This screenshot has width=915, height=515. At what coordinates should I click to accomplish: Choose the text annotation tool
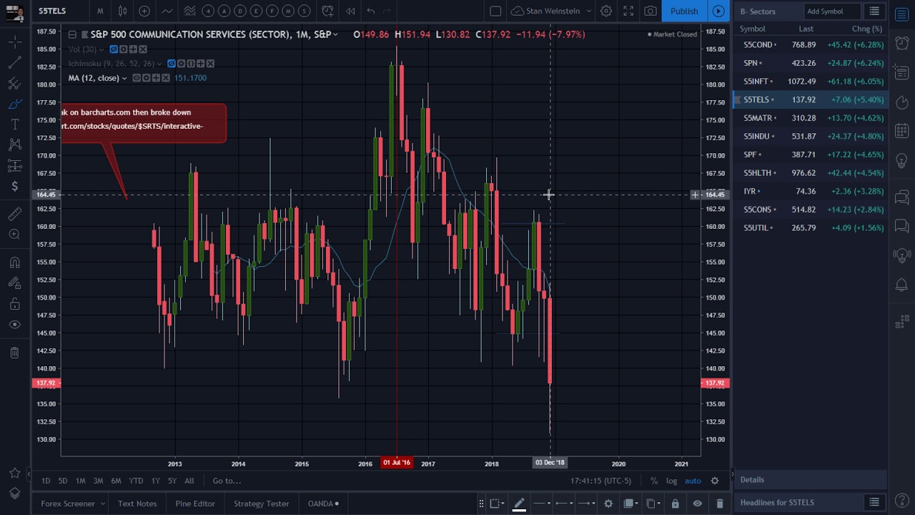tap(14, 124)
